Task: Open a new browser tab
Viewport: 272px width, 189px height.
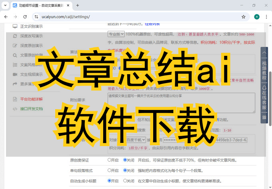Action: click(78, 6)
